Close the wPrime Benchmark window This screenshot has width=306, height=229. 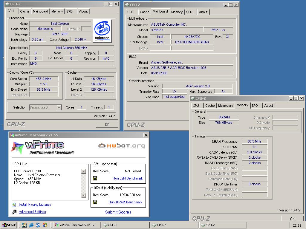click(x=146, y=135)
